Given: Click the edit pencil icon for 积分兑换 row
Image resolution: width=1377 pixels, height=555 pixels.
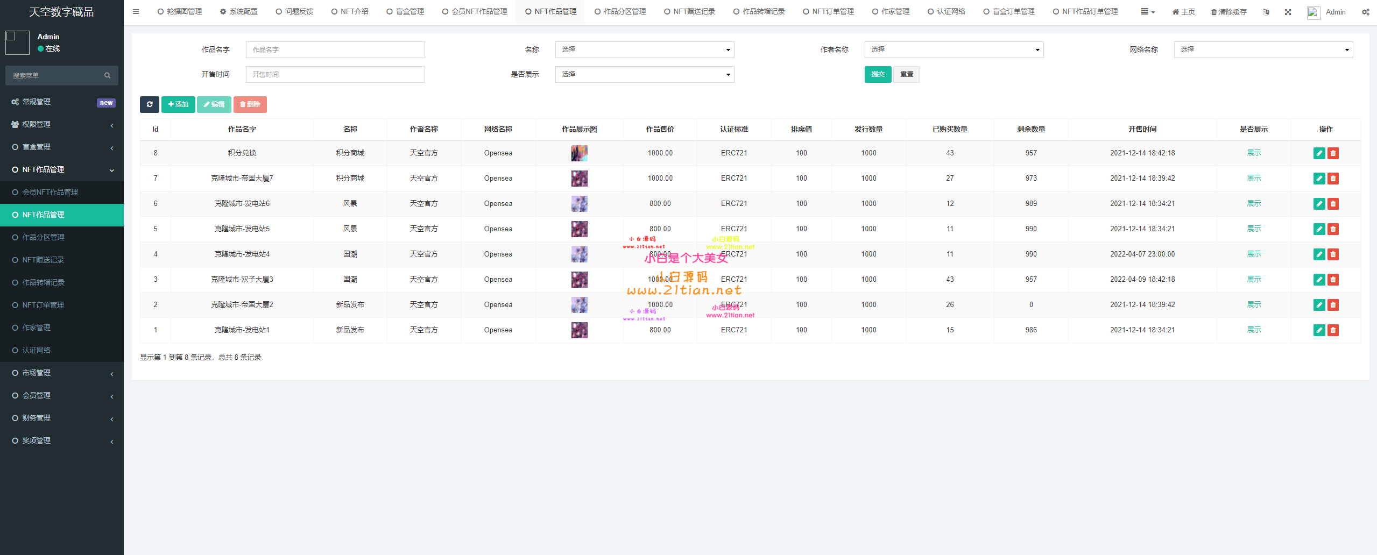Looking at the screenshot, I should [x=1319, y=153].
